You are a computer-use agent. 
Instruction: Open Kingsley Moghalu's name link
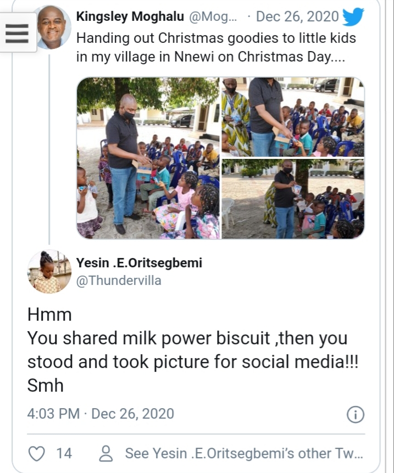130,17
